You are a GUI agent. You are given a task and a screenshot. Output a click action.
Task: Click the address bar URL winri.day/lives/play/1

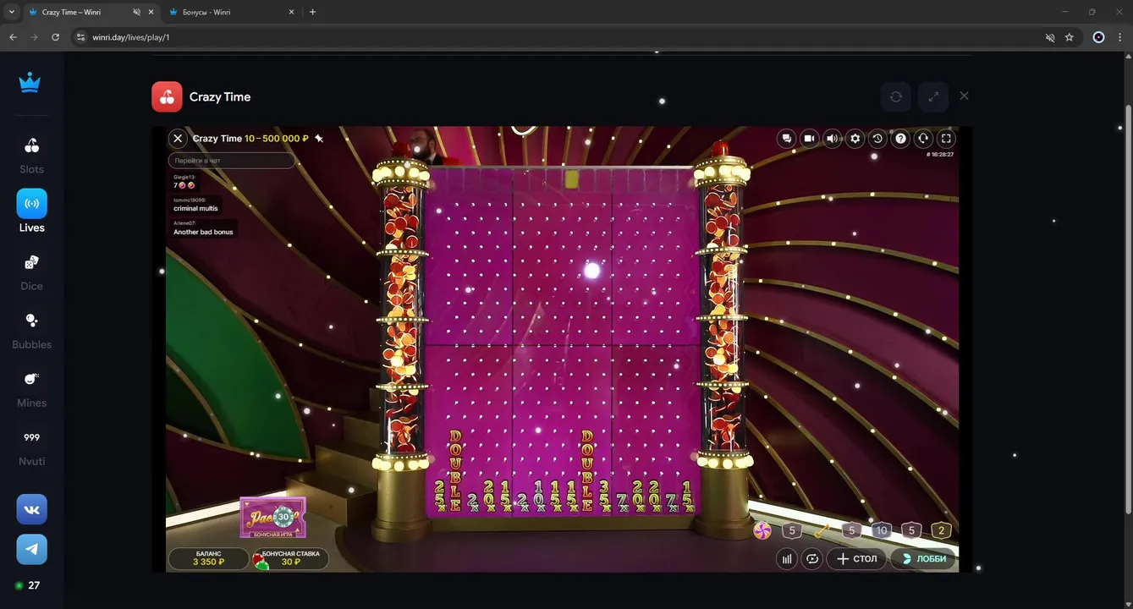(x=131, y=37)
